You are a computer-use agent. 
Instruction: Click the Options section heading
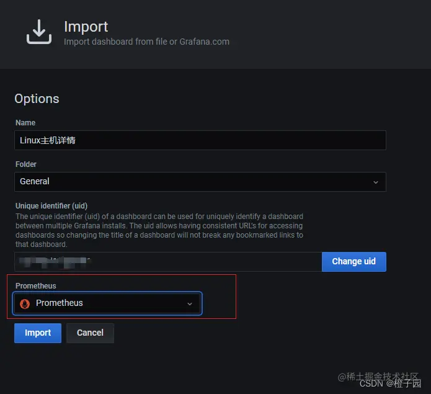tap(37, 99)
